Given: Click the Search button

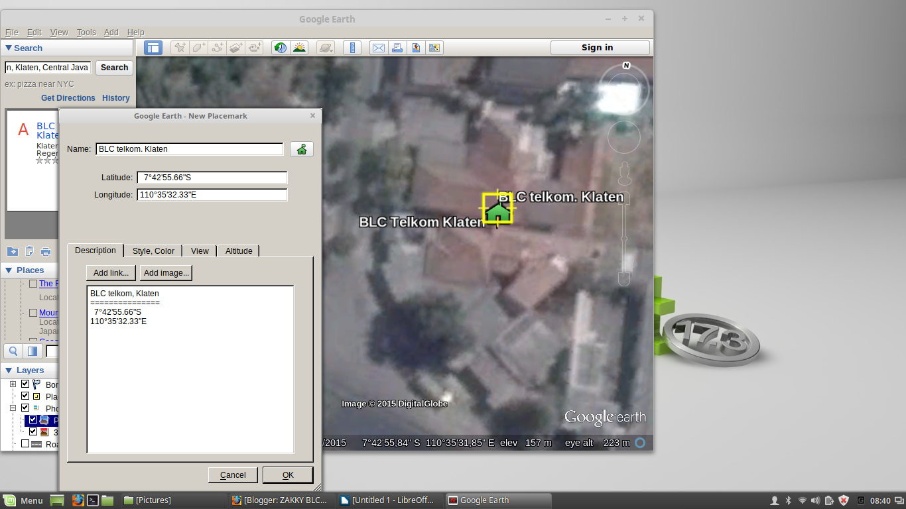Looking at the screenshot, I should [114, 68].
